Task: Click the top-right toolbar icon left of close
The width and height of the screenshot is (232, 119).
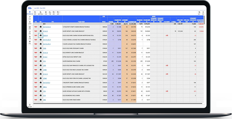Action: [x=199, y=13]
